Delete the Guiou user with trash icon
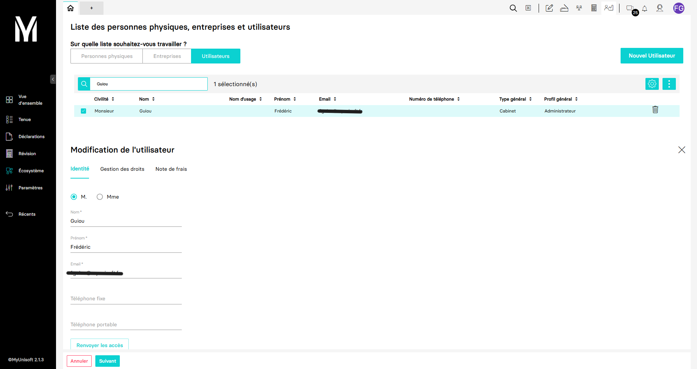This screenshot has height=369, width=697. click(x=655, y=110)
